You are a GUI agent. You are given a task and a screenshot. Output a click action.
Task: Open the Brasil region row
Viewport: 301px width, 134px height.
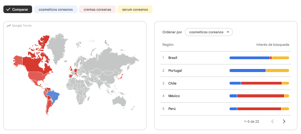pos(226,58)
